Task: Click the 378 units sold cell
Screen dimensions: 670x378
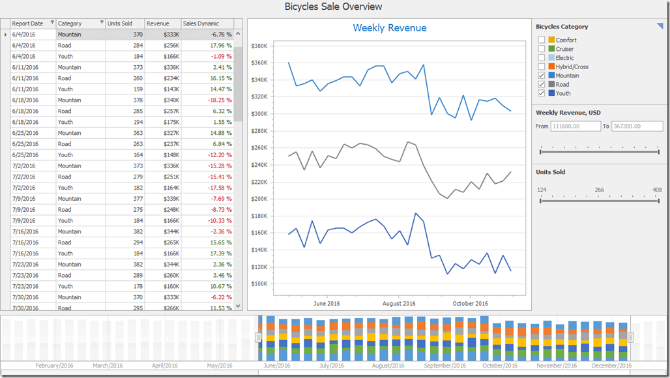Action: [124, 100]
